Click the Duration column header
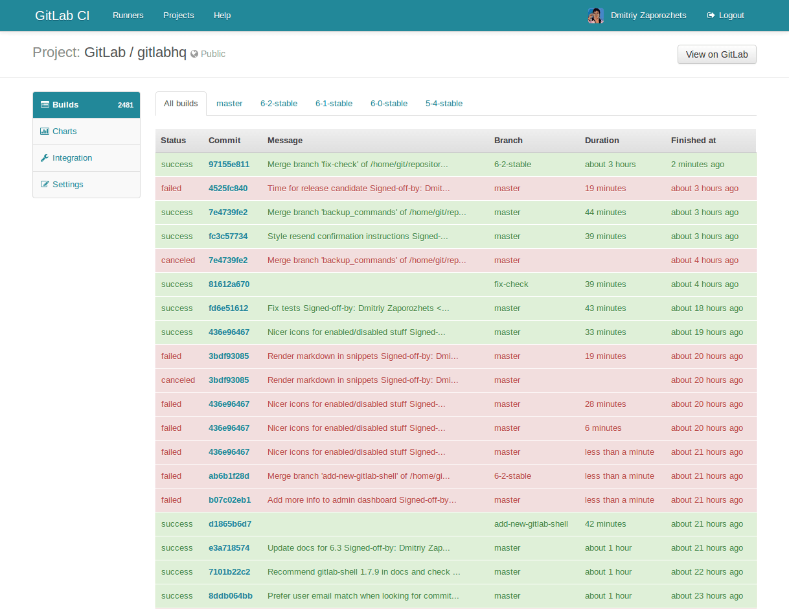Image resolution: width=789 pixels, height=609 pixels. (x=602, y=141)
